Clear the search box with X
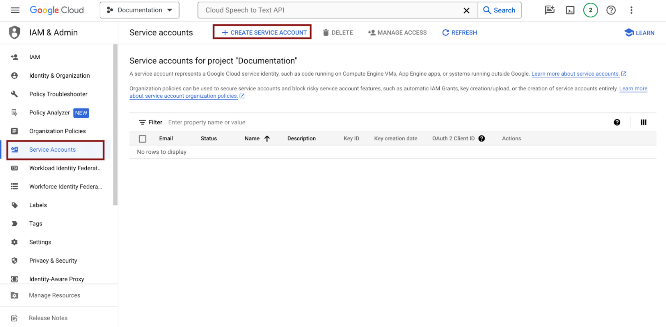Viewport: 666px width, 327px height. 466,10
